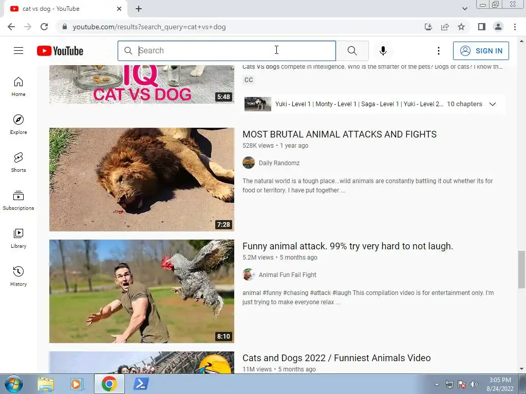The height and width of the screenshot is (394, 526).
Task: Open Windows Media Player from taskbar
Action: (77, 384)
